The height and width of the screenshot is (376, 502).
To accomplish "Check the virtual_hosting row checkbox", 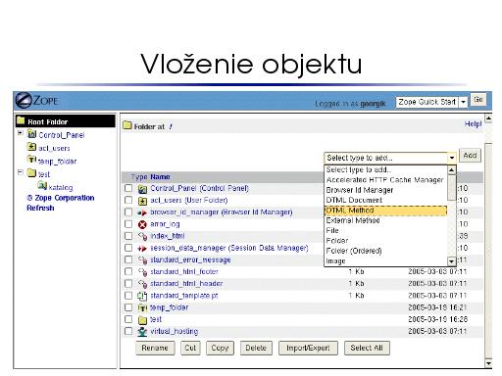I will point(128,331).
